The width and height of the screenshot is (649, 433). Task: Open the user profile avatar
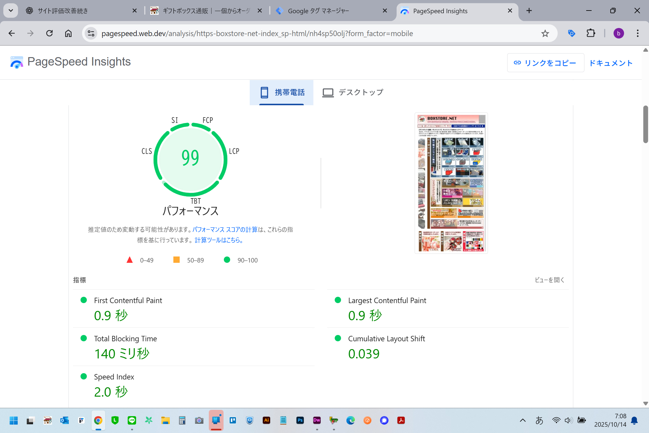click(618, 33)
